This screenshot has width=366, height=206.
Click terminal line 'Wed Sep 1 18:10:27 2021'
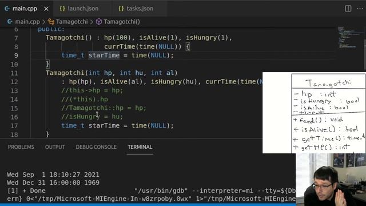pos(53,175)
